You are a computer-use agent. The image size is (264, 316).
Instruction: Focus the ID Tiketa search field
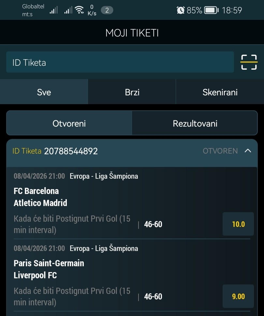(120, 62)
